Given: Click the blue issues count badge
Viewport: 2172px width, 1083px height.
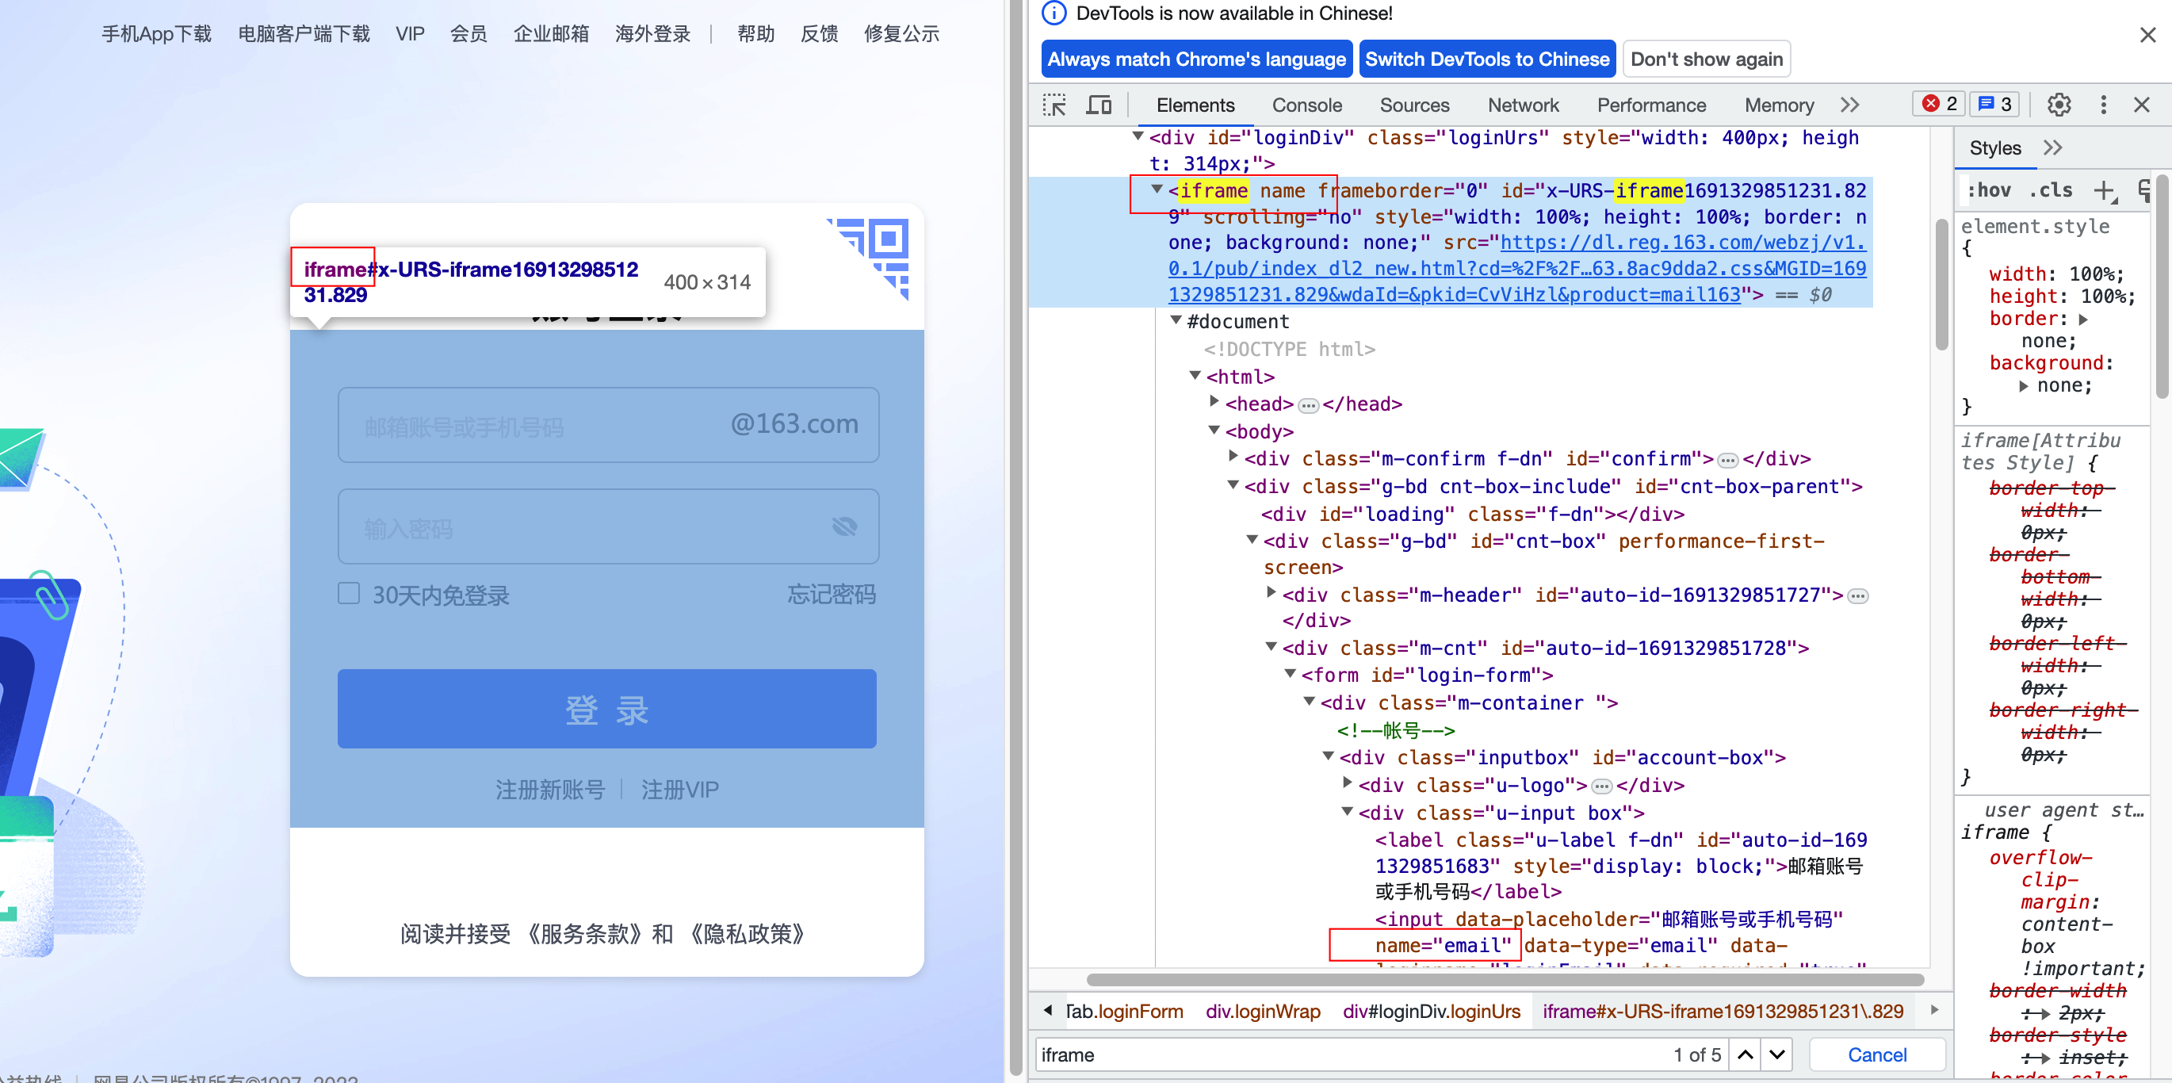Looking at the screenshot, I should point(1995,104).
